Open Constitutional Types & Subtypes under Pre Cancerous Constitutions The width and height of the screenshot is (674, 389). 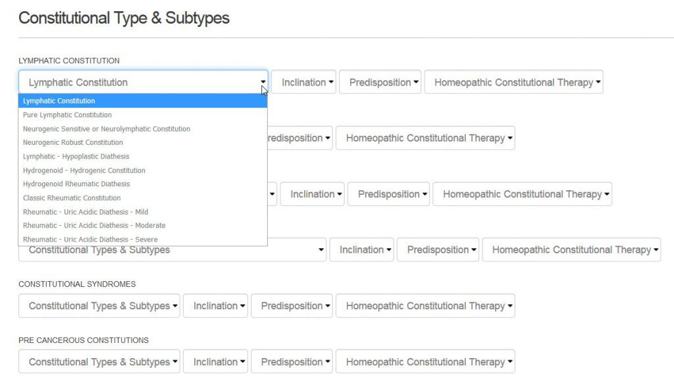(x=99, y=361)
